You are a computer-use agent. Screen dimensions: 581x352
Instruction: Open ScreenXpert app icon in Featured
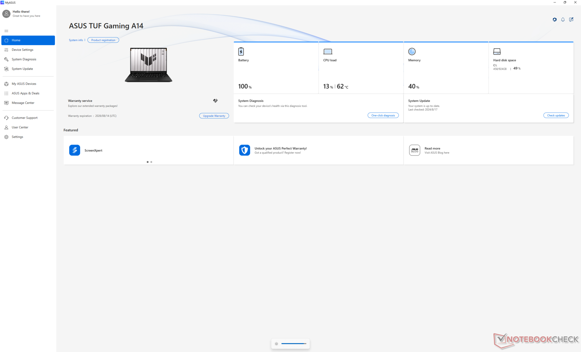(x=74, y=150)
